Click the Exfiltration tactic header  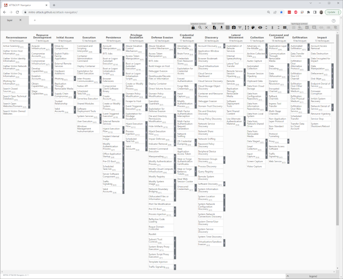(x=300, y=37)
